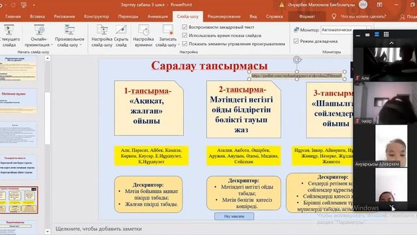Select first Дескриптор box about ақиқат пікір
Viewport: 417px width, 235px height.
(x=149, y=195)
